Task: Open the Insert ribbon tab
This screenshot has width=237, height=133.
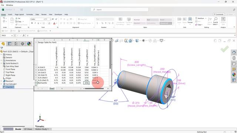Action: pyautogui.click(x=10, y=14)
